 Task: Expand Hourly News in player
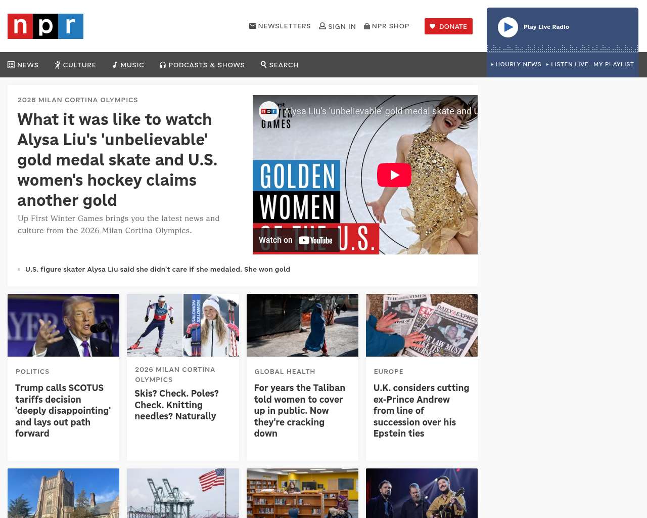tap(516, 64)
